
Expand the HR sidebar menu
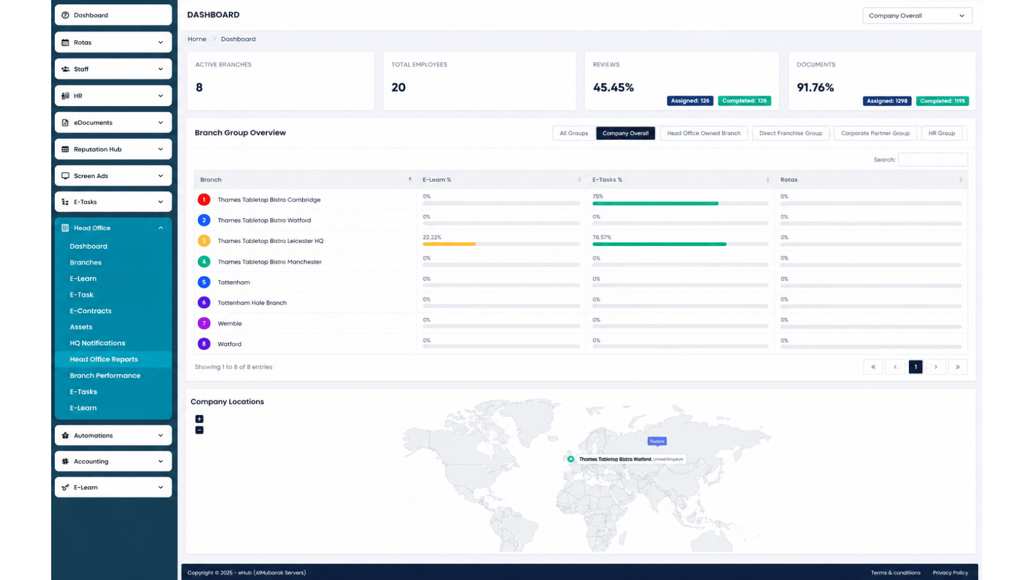click(x=113, y=96)
